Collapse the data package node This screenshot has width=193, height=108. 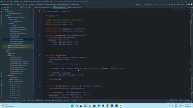[9, 23]
